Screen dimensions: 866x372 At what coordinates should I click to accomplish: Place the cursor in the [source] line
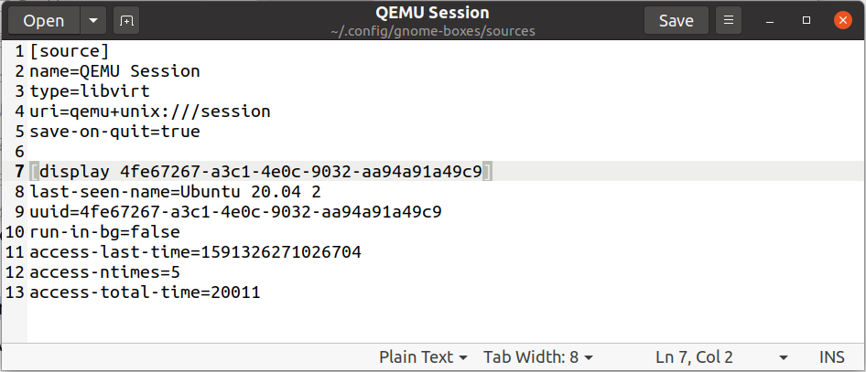coord(70,51)
